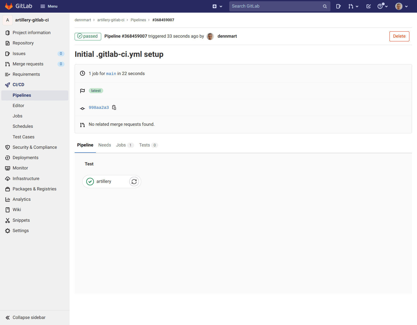This screenshot has height=325, width=417.
Task: Retry the artillery job with the circular arrow icon
Action: tap(134, 181)
